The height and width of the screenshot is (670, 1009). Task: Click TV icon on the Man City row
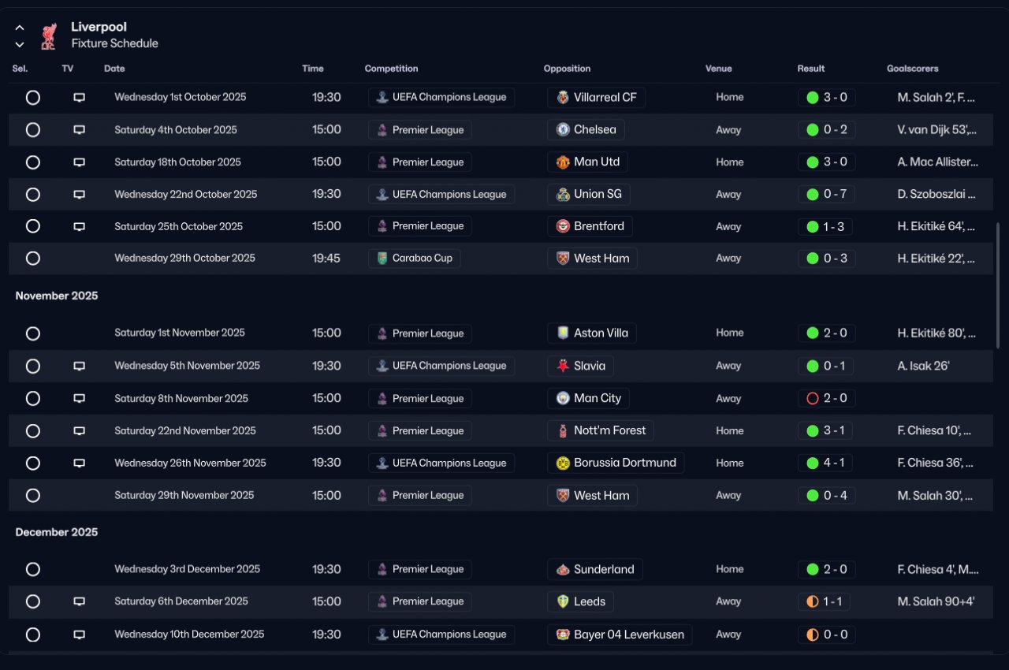tap(79, 399)
